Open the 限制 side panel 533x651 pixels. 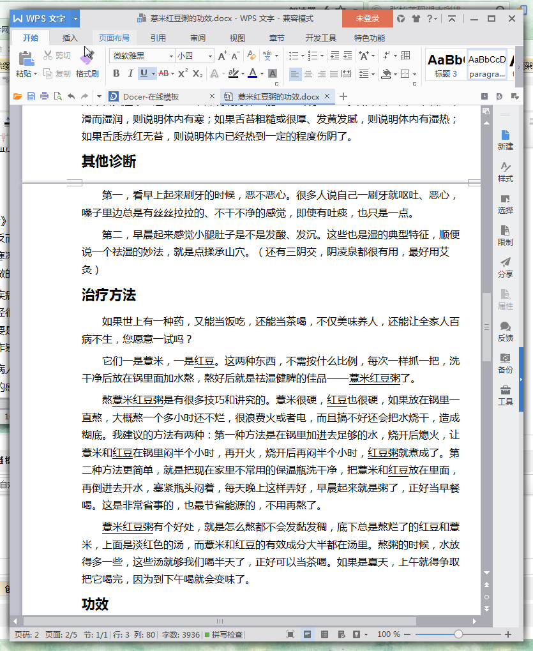pyautogui.click(x=505, y=236)
